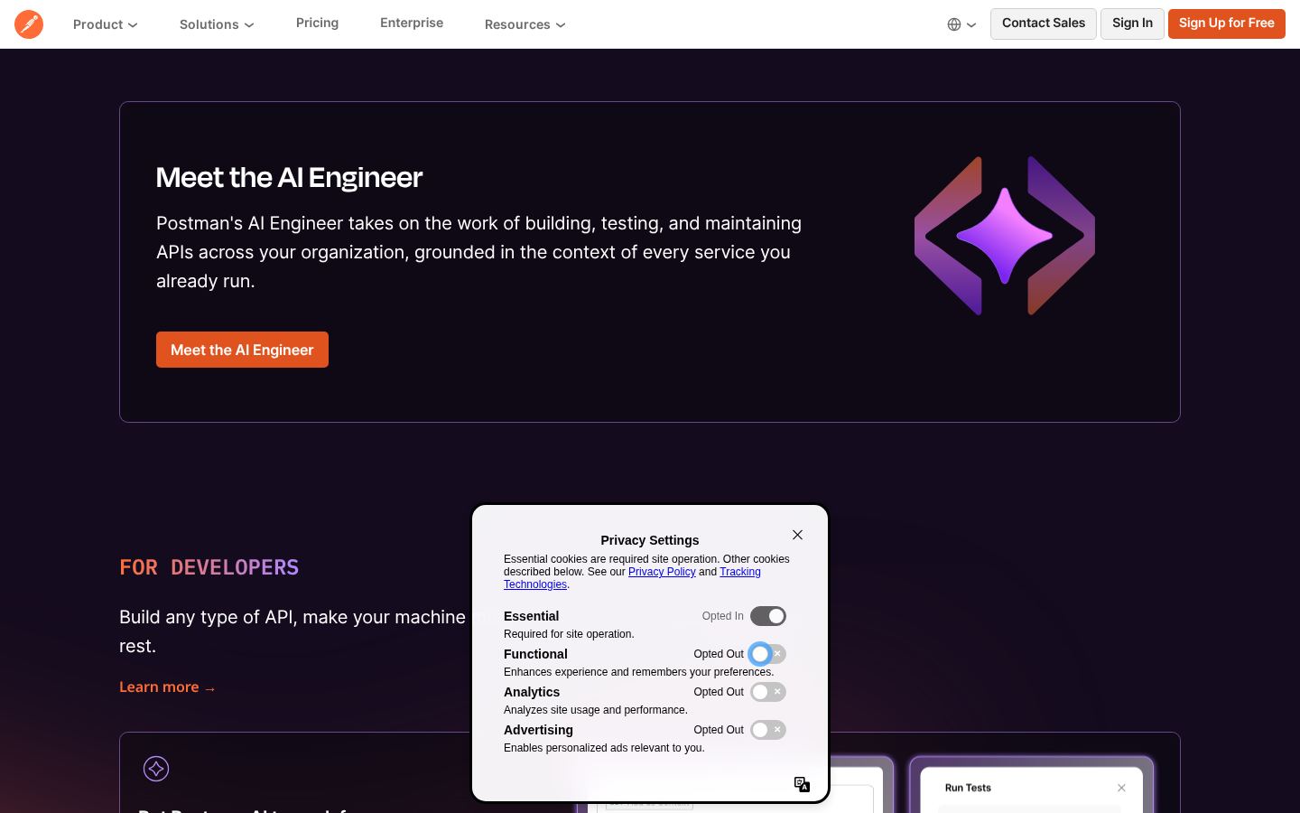Image resolution: width=1300 pixels, height=813 pixels.
Task: Click the Analytics category label
Action: pyautogui.click(x=532, y=692)
